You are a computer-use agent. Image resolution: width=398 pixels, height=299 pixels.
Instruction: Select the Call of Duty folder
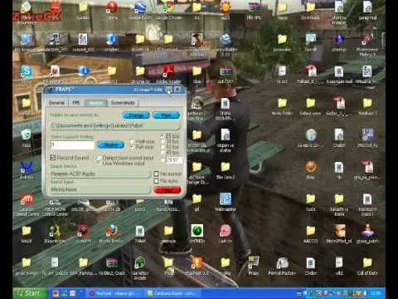pyautogui.click(x=367, y=266)
